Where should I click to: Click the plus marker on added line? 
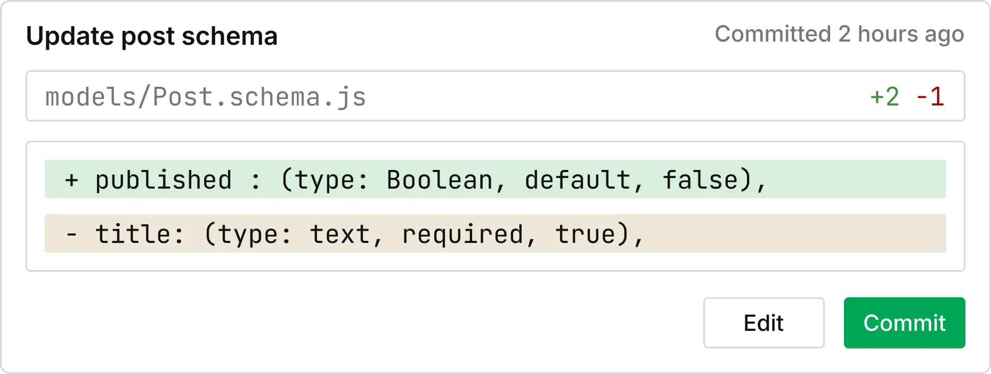[x=71, y=180]
